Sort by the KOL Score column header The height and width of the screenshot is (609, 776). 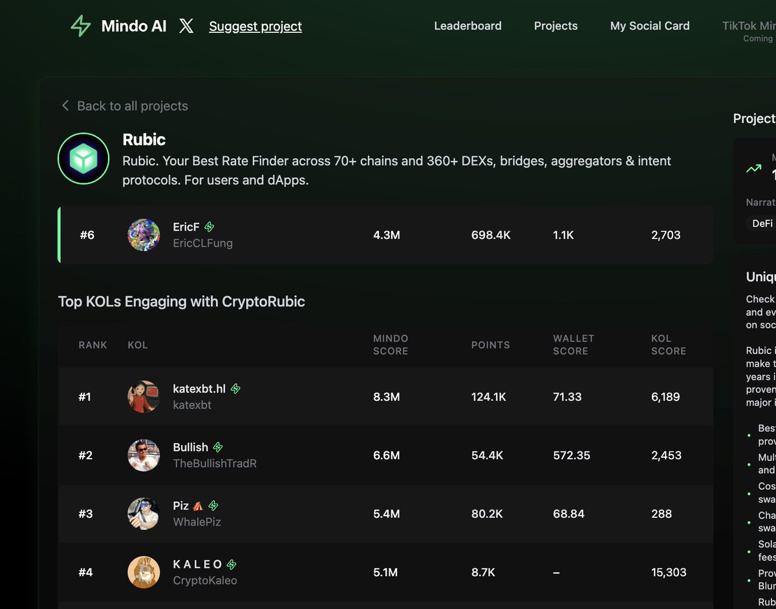click(x=668, y=345)
